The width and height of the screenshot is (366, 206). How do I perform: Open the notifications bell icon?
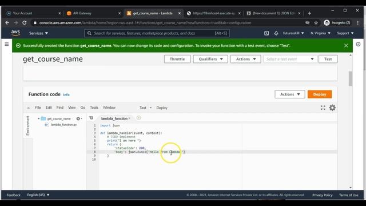276,33
